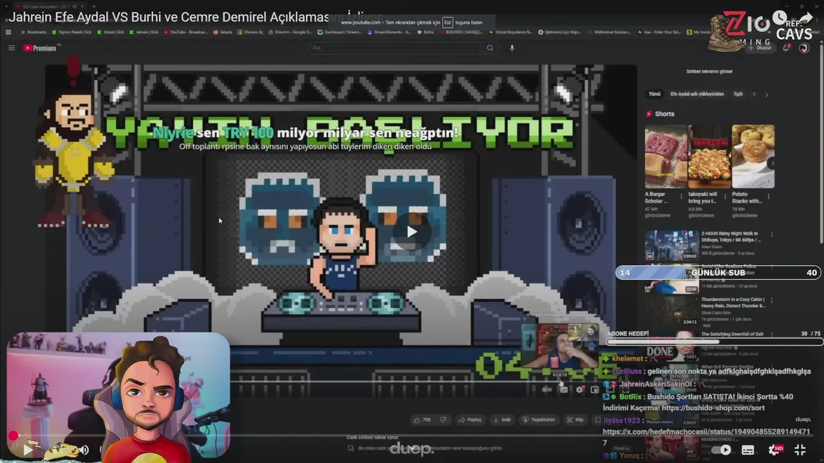Screen dimensions: 824x463
Task: Like the video showing 700 likes
Action: coord(422,420)
